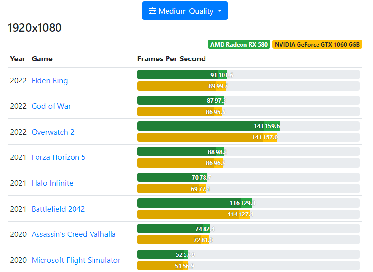Image resolution: width=373 pixels, height=272 pixels.
Task: Click the AMD Radeon RX 580 legend badge
Action: 239,44
